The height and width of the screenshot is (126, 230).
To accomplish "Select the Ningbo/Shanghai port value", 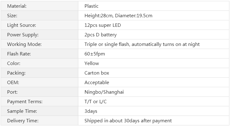I will pyautogui.click(x=104, y=92).
